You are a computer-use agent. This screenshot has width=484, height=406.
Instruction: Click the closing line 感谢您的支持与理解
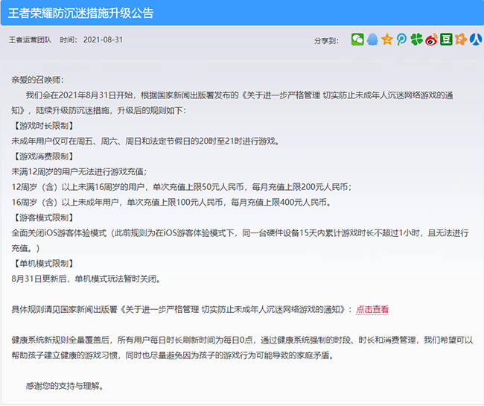tap(65, 386)
